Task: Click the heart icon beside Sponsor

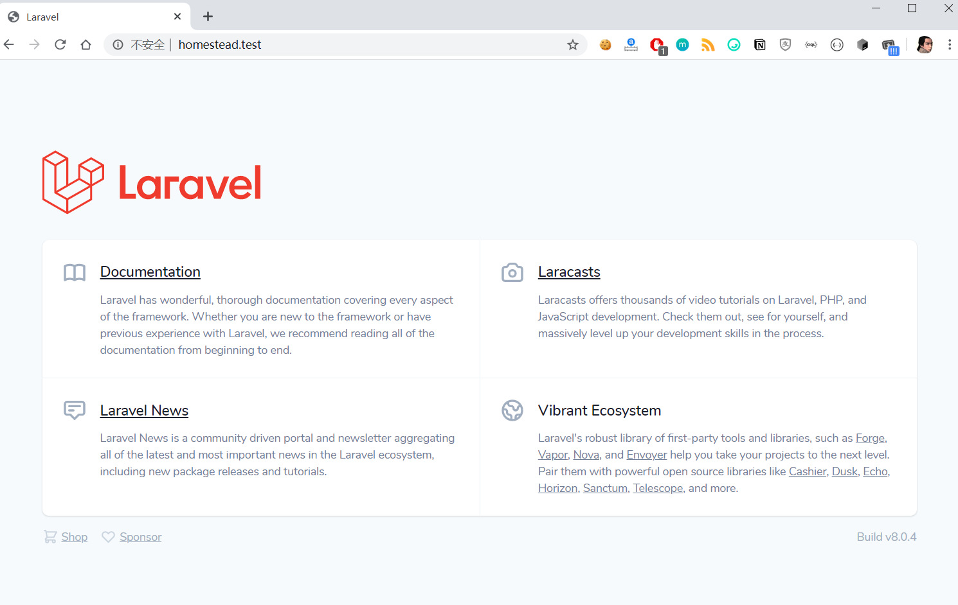Action: pyautogui.click(x=109, y=537)
